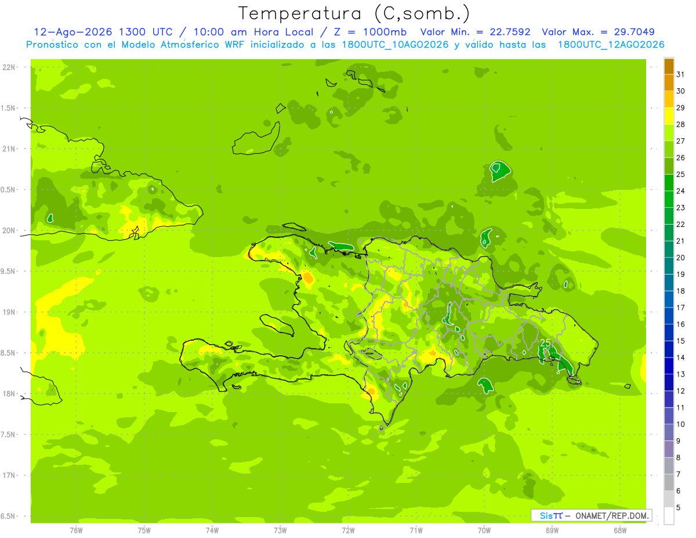
Task: Click the "Modelo Atmosferico WRF" text
Action: [183, 45]
